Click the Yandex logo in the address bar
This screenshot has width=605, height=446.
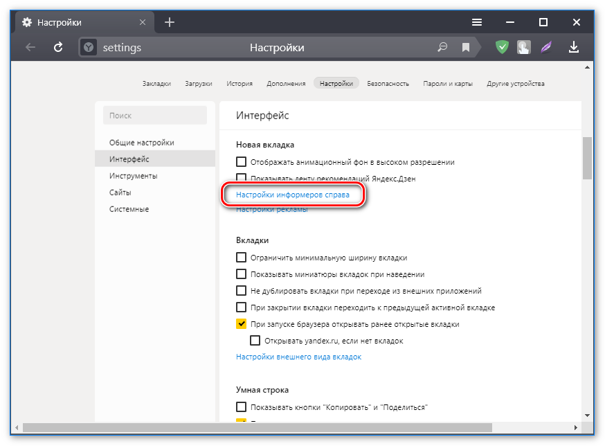coord(89,48)
